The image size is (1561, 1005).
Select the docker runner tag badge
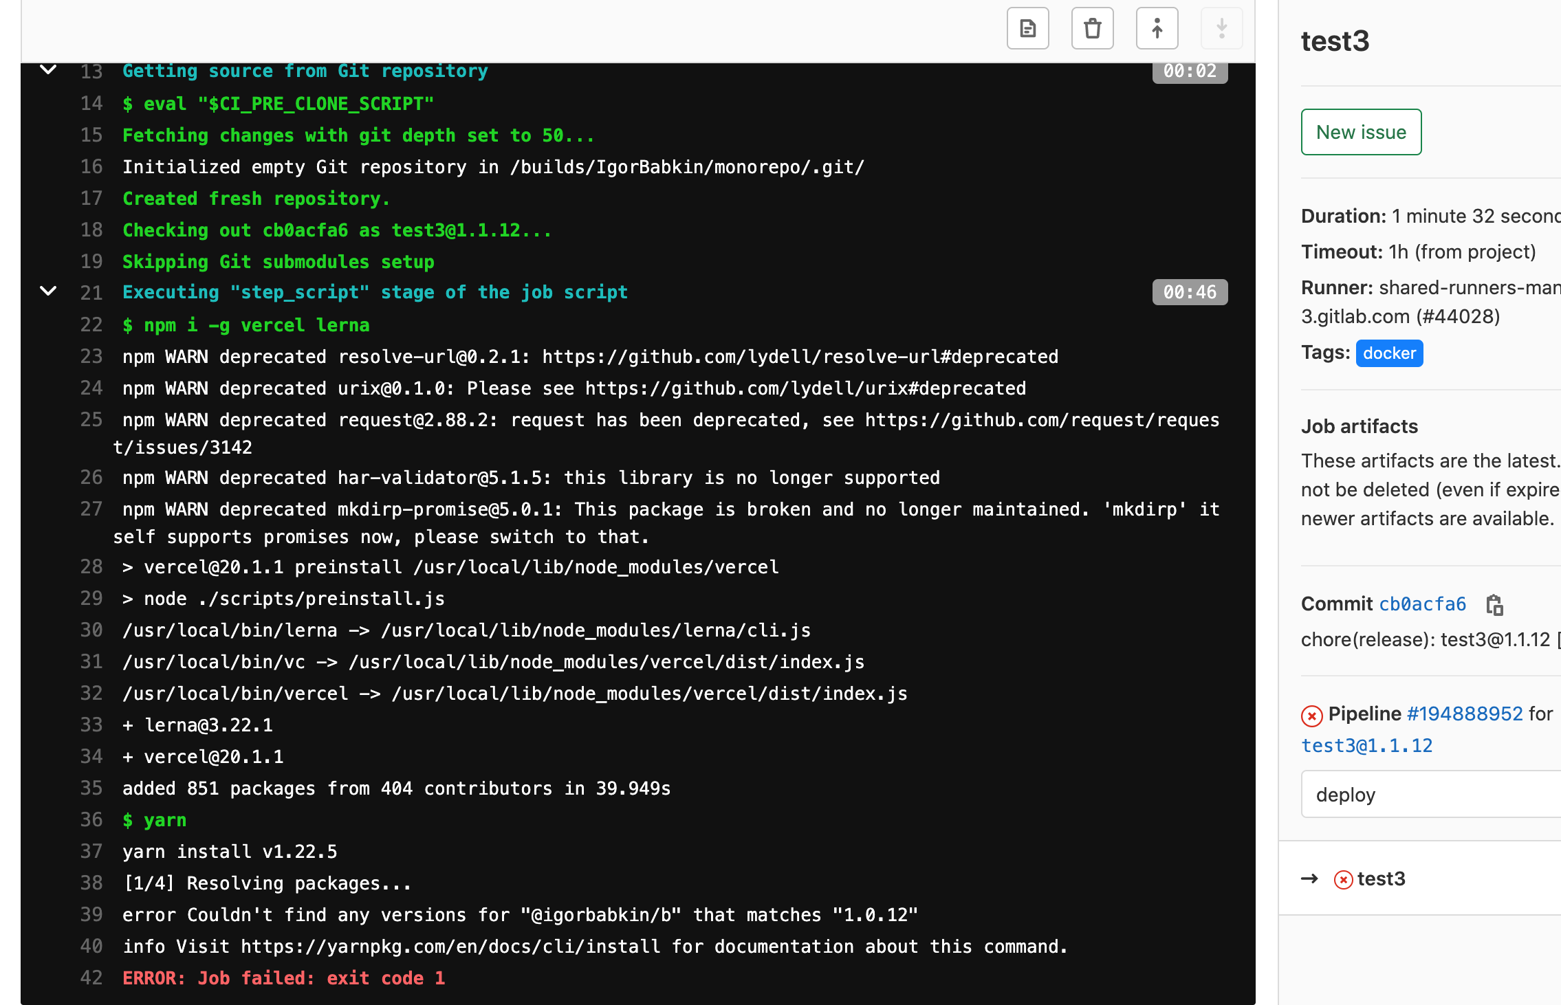[x=1389, y=353]
